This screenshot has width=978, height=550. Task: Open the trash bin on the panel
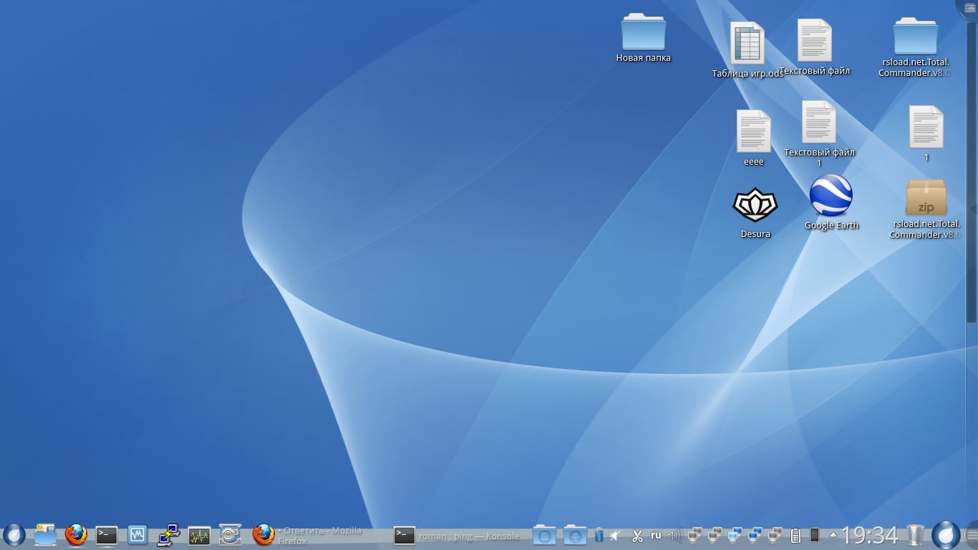click(916, 535)
